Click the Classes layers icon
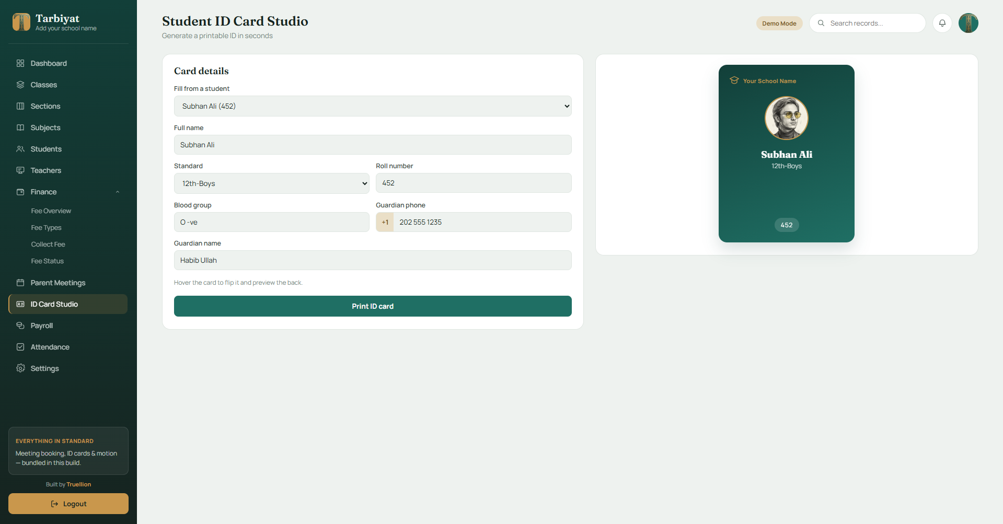 pos(20,85)
